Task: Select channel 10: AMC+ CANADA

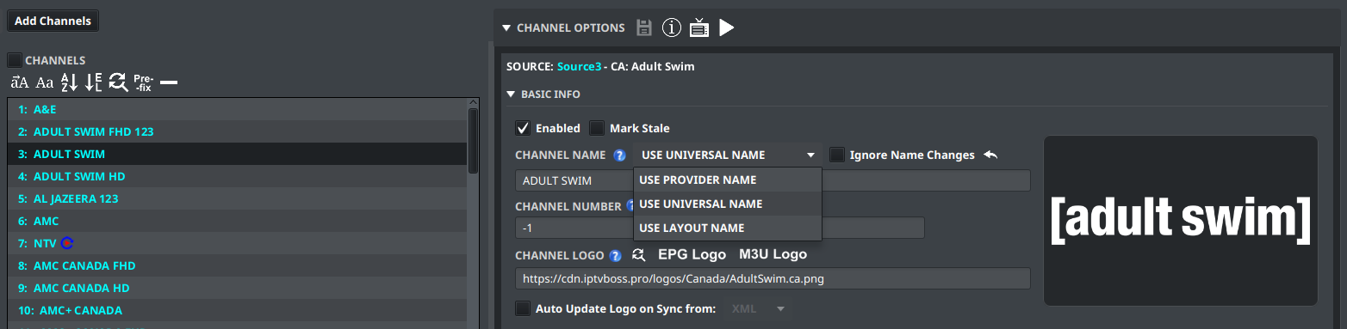Action: pos(237,310)
